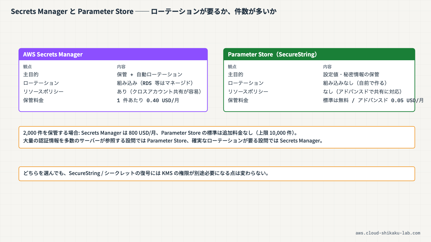Select the value "なし（アドバンスドで共有に対応）"
This screenshot has width=431, height=242.
tap(363, 92)
